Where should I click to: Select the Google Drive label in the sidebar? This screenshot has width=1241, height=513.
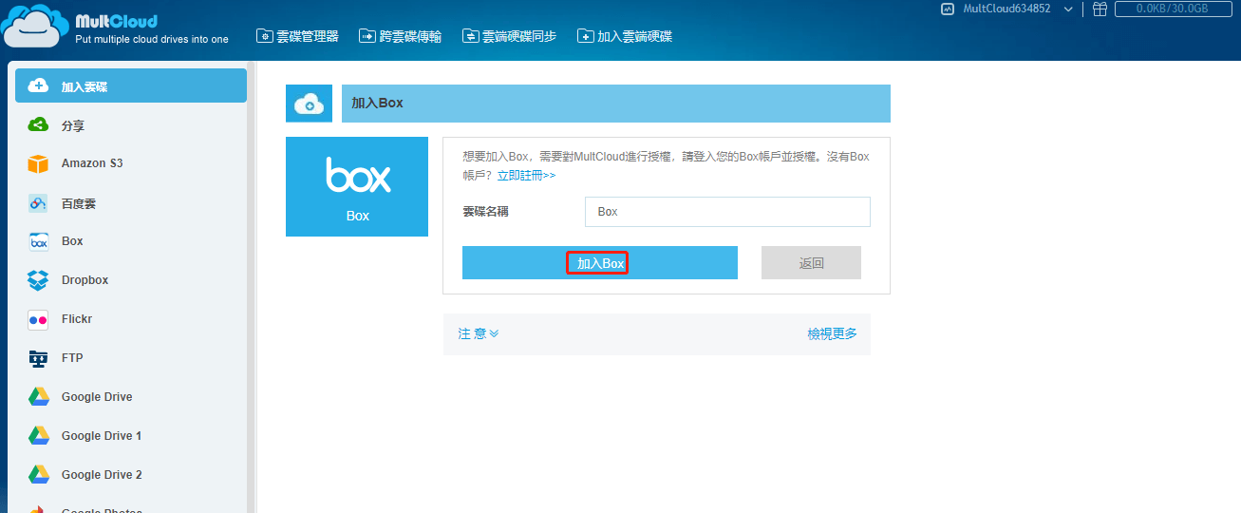pos(97,397)
